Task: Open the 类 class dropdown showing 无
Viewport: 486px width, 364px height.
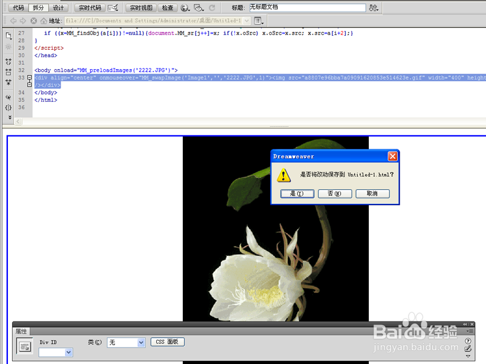Action: [x=141, y=342]
